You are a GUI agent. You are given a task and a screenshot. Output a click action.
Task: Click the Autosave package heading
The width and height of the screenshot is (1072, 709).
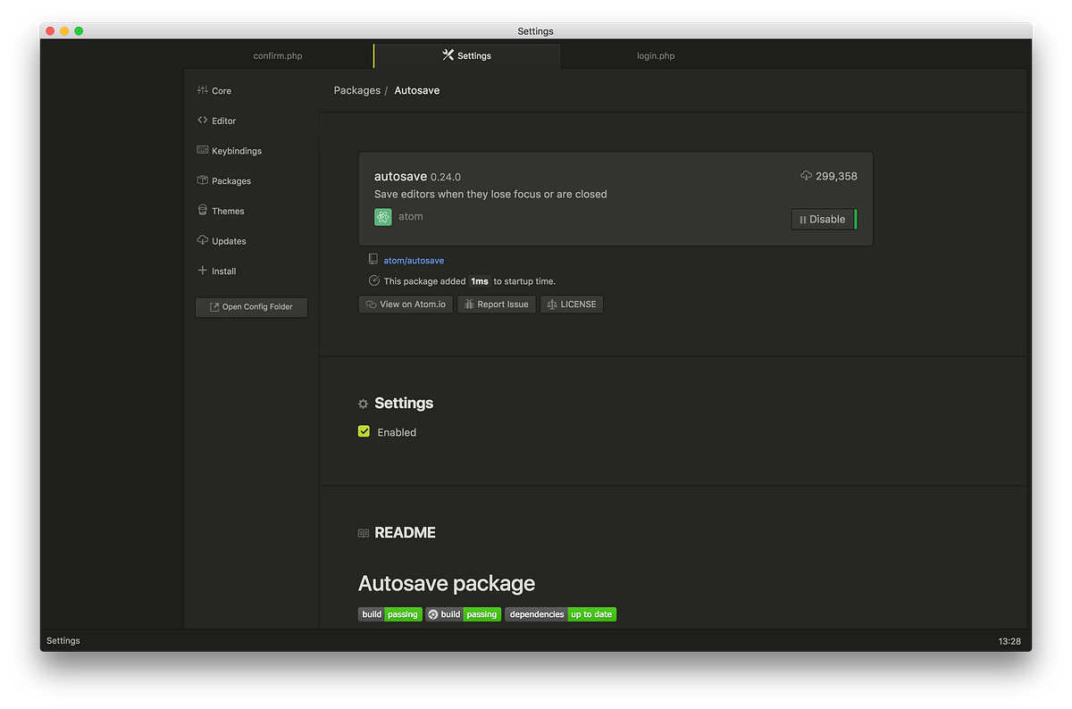click(x=447, y=583)
